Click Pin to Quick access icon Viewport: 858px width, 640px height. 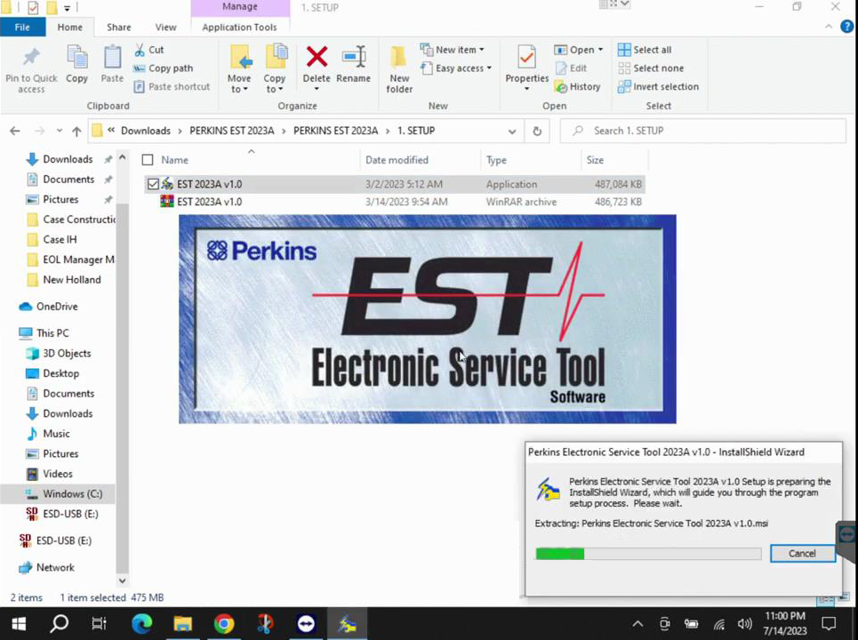tap(31, 58)
